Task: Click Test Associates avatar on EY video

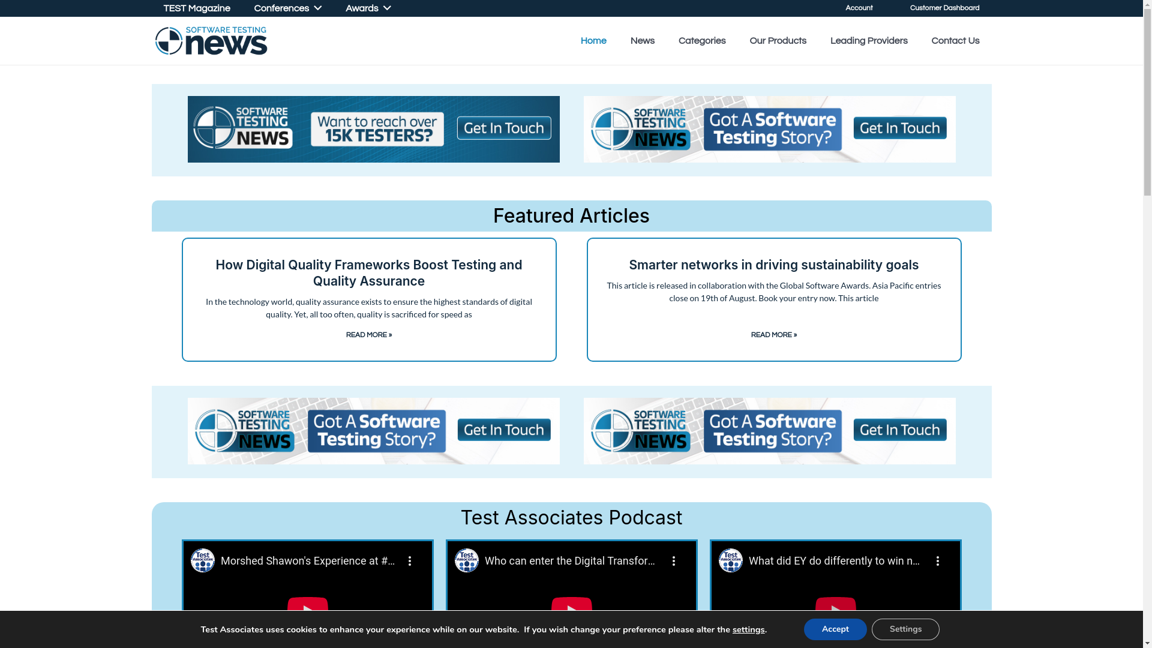Action: [x=731, y=560]
